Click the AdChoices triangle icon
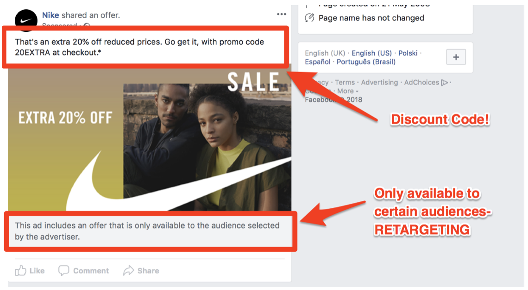 445,83
